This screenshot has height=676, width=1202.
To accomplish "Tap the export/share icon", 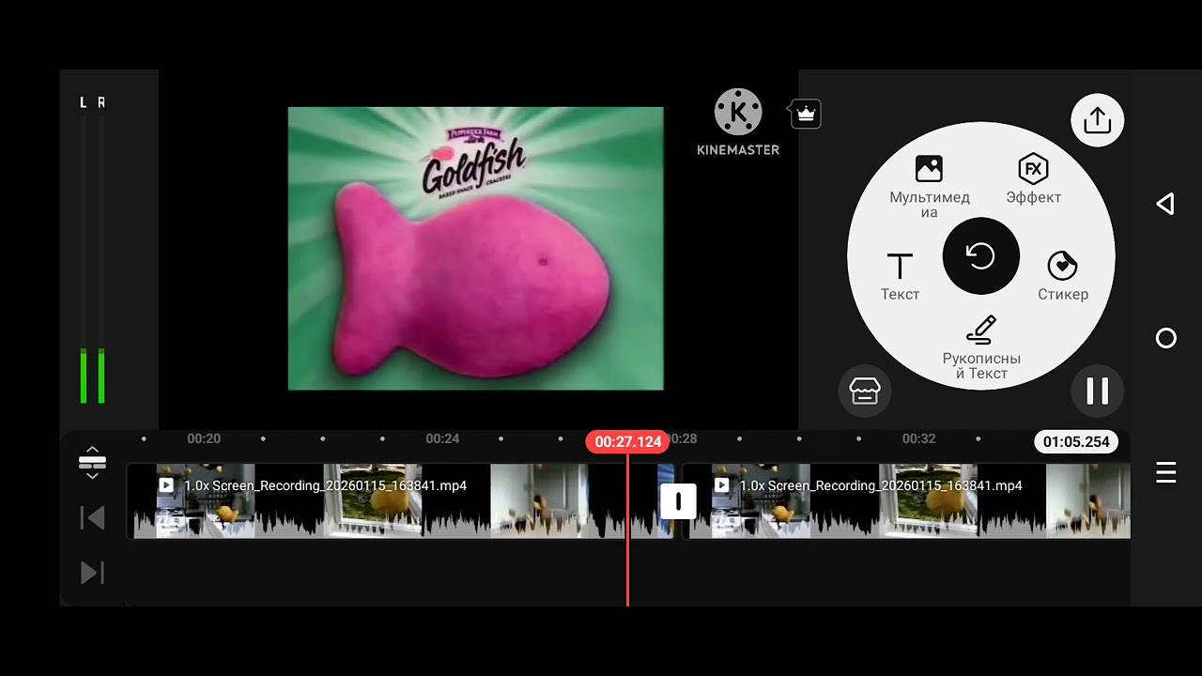I will pyautogui.click(x=1097, y=120).
